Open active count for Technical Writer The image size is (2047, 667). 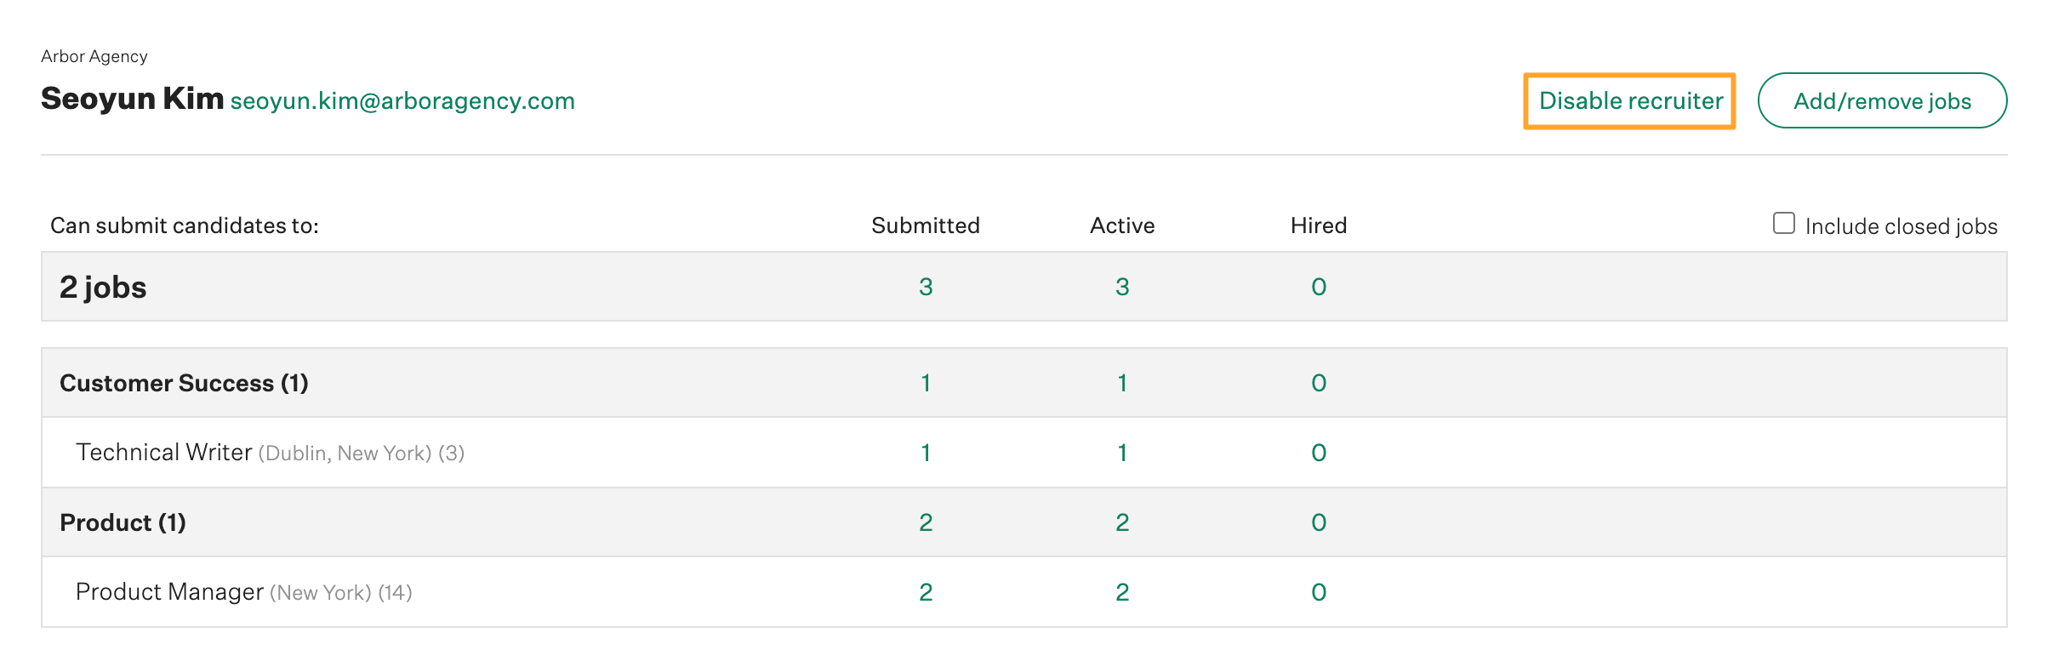coord(1122,453)
